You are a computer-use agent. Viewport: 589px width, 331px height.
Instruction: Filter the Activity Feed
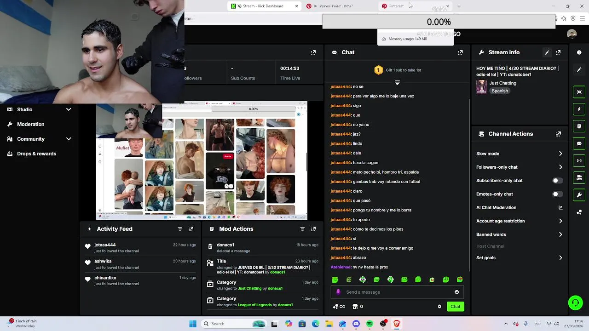tap(180, 229)
